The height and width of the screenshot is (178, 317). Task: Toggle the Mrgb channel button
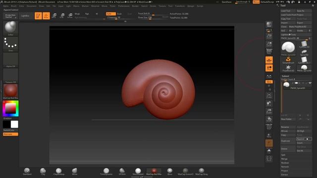tap(77, 14)
